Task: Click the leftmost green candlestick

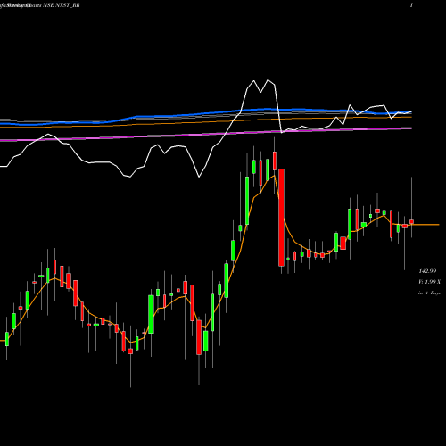Action: (7, 339)
